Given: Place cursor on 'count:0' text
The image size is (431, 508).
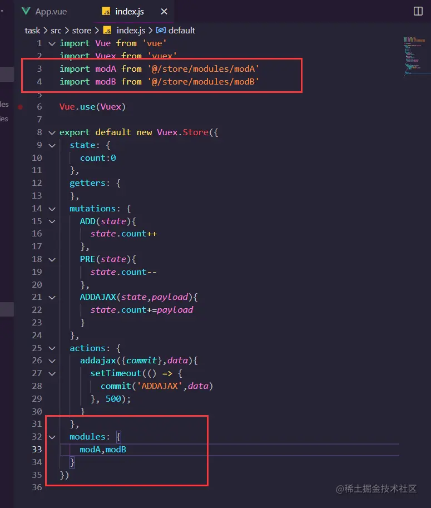Looking at the screenshot, I should tap(98, 158).
